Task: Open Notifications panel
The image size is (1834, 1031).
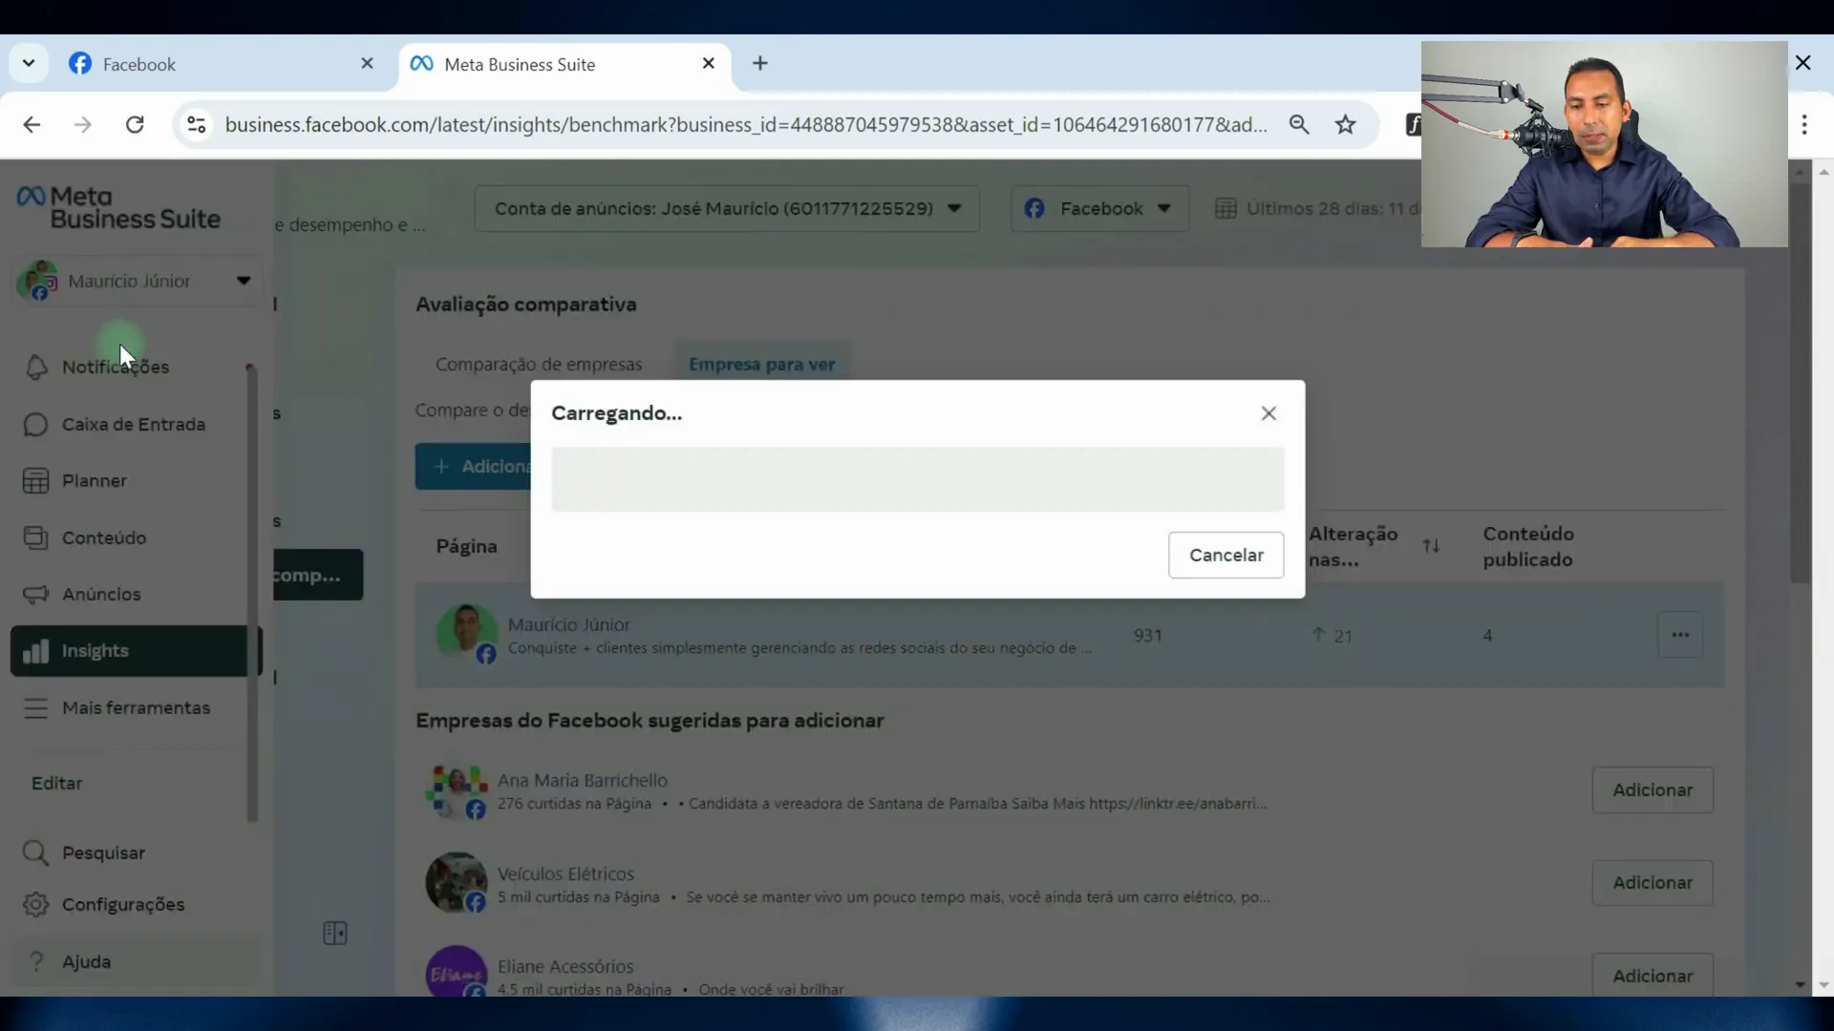Action: pos(116,367)
